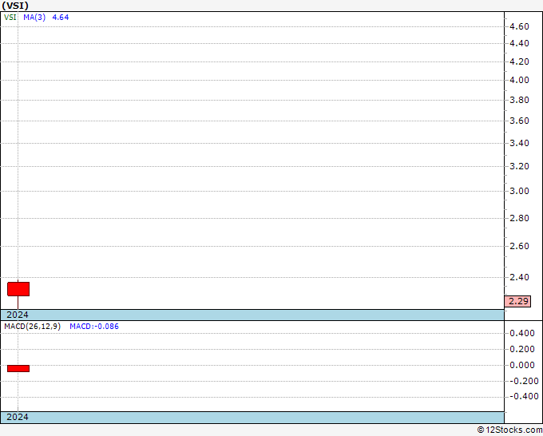The width and height of the screenshot is (543, 436).
Task: Click the 2024 label under MACD chart
Action: click(x=18, y=417)
